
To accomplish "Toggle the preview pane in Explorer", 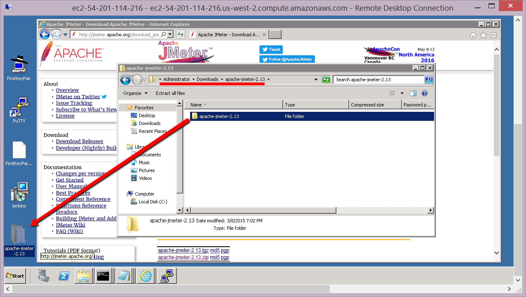I will [x=413, y=93].
